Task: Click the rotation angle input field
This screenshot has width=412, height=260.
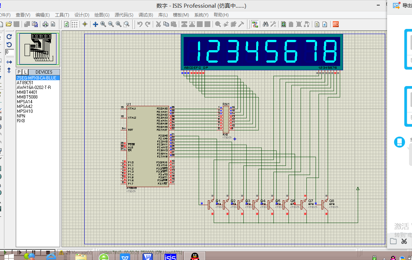Action: (x=10, y=52)
